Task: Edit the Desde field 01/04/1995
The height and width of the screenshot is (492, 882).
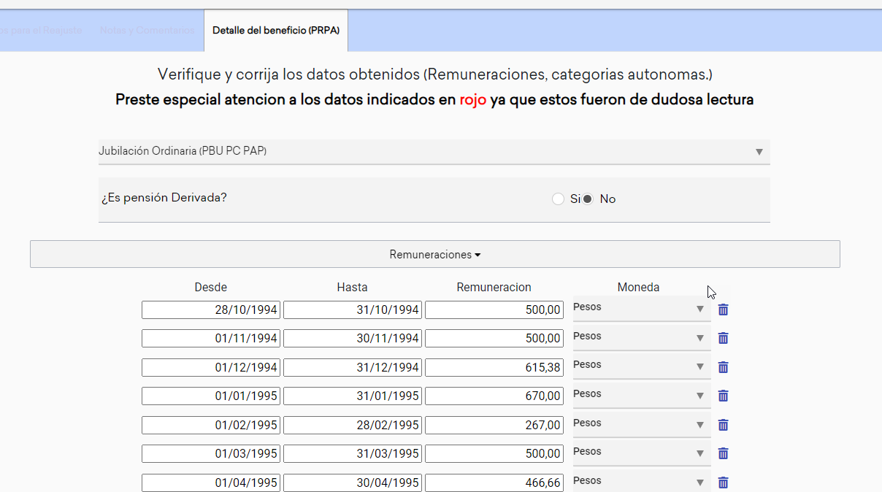Action: 211,483
